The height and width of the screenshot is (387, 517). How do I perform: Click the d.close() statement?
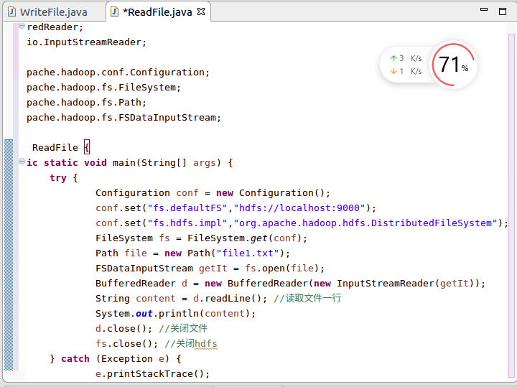124,329
